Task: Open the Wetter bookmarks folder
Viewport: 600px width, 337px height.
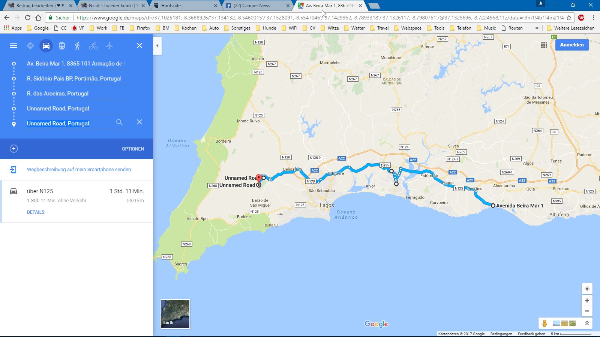Action: point(354,28)
